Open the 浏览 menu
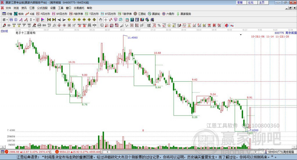 click(x=16, y=8)
